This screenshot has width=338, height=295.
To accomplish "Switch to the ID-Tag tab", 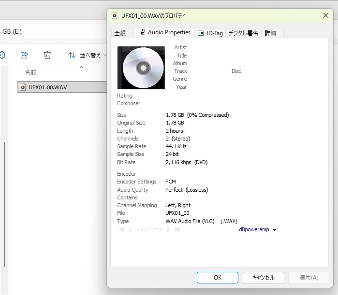I will click(x=210, y=33).
